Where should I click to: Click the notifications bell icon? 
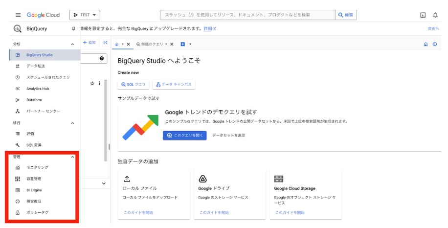click(x=435, y=15)
